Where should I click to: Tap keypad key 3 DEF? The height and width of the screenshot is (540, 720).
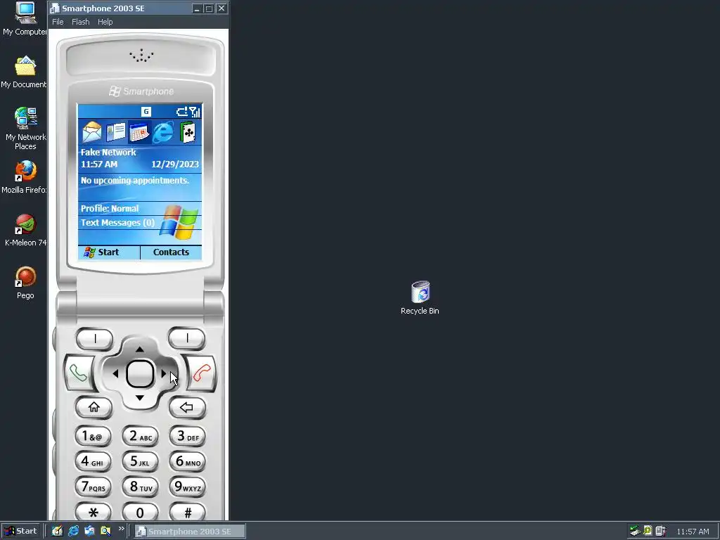187,436
